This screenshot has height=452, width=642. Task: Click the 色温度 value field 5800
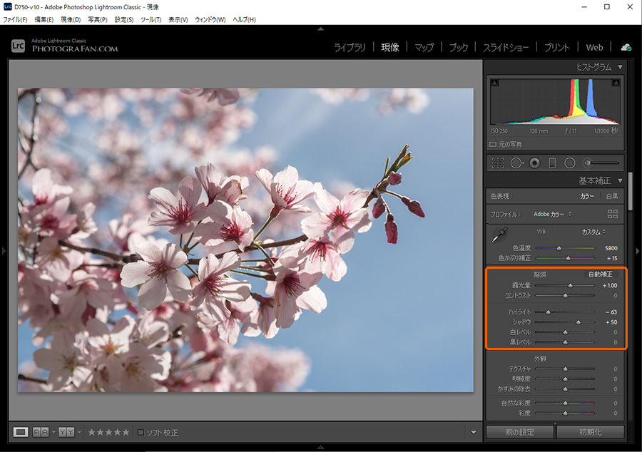point(611,248)
